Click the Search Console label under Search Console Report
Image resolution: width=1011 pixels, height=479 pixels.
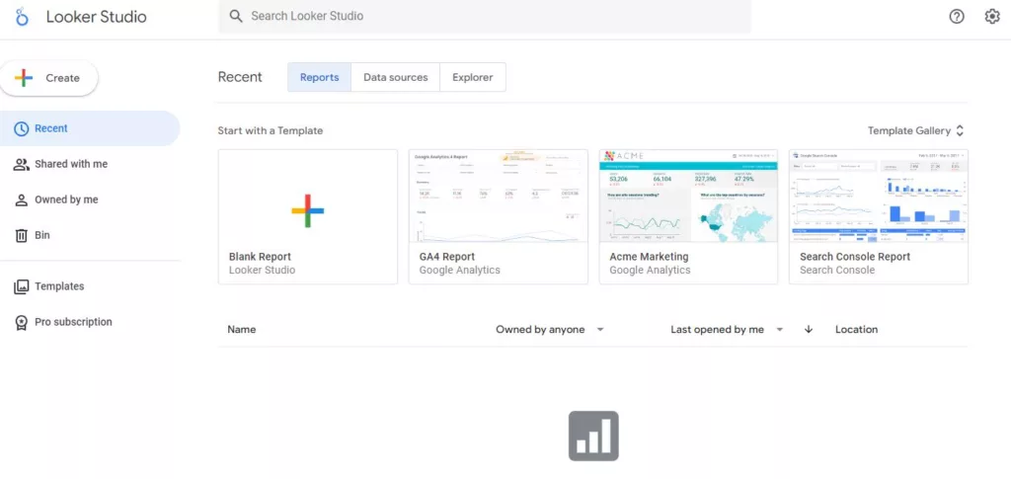[x=837, y=271]
